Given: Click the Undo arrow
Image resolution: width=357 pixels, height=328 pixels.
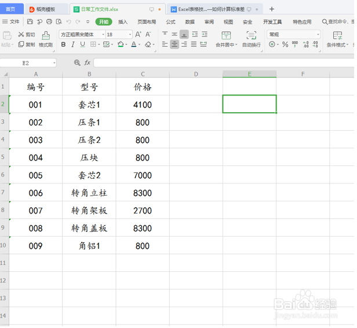Looking at the screenshot, I should (68, 21).
